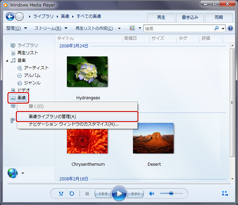
Task: Toggle repeat mode button
Action: [x=72, y=193]
